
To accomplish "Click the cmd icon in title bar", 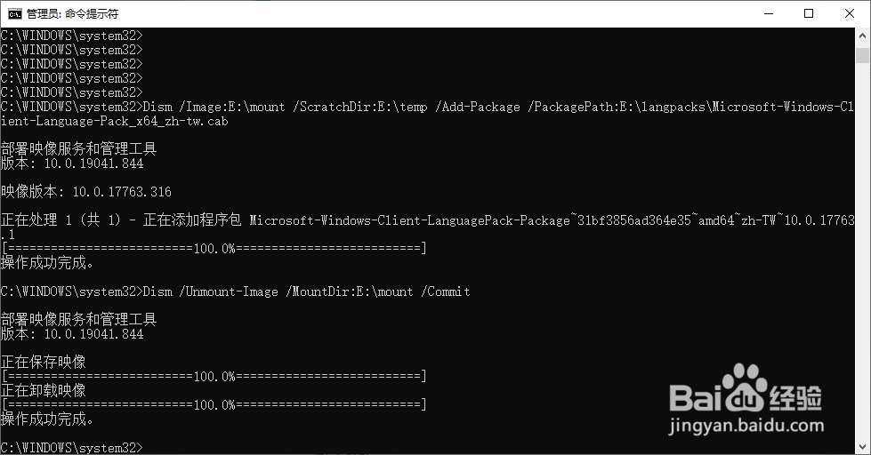I will pos(14,13).
